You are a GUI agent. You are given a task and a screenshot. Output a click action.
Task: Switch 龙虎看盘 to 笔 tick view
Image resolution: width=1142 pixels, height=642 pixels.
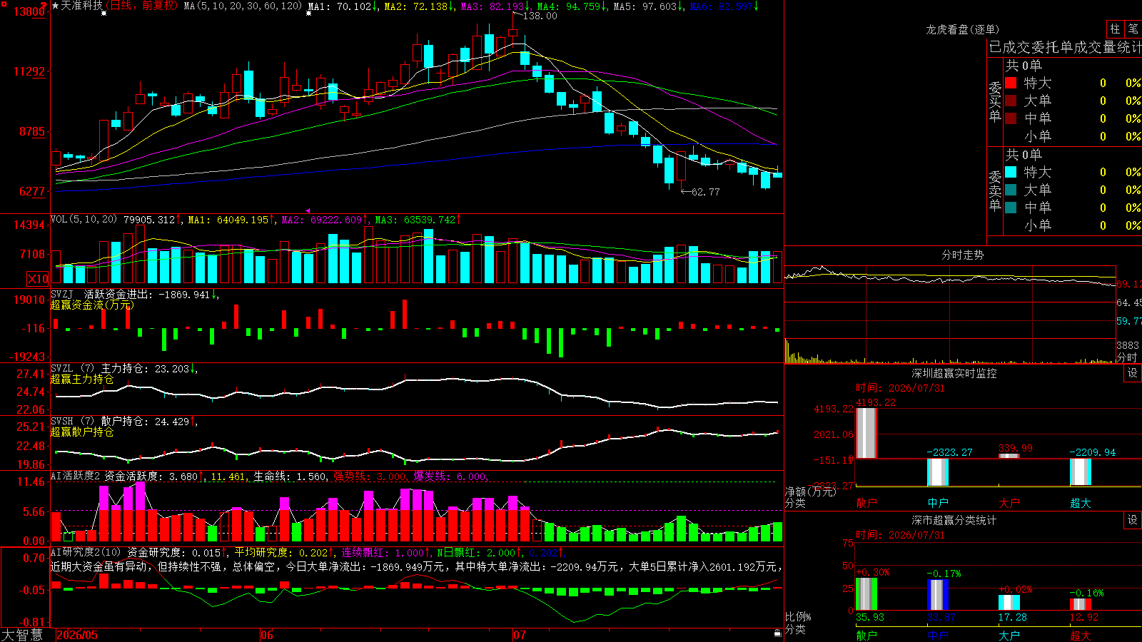point(1133,29)
